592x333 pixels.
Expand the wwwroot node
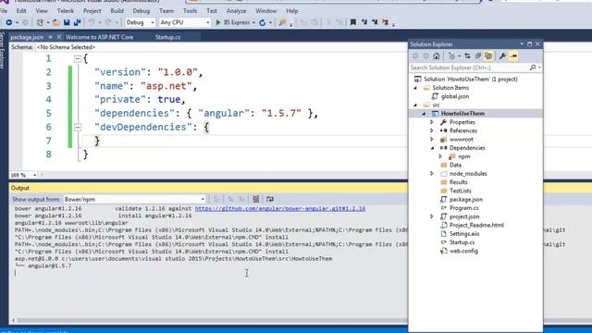coord(432,140)
